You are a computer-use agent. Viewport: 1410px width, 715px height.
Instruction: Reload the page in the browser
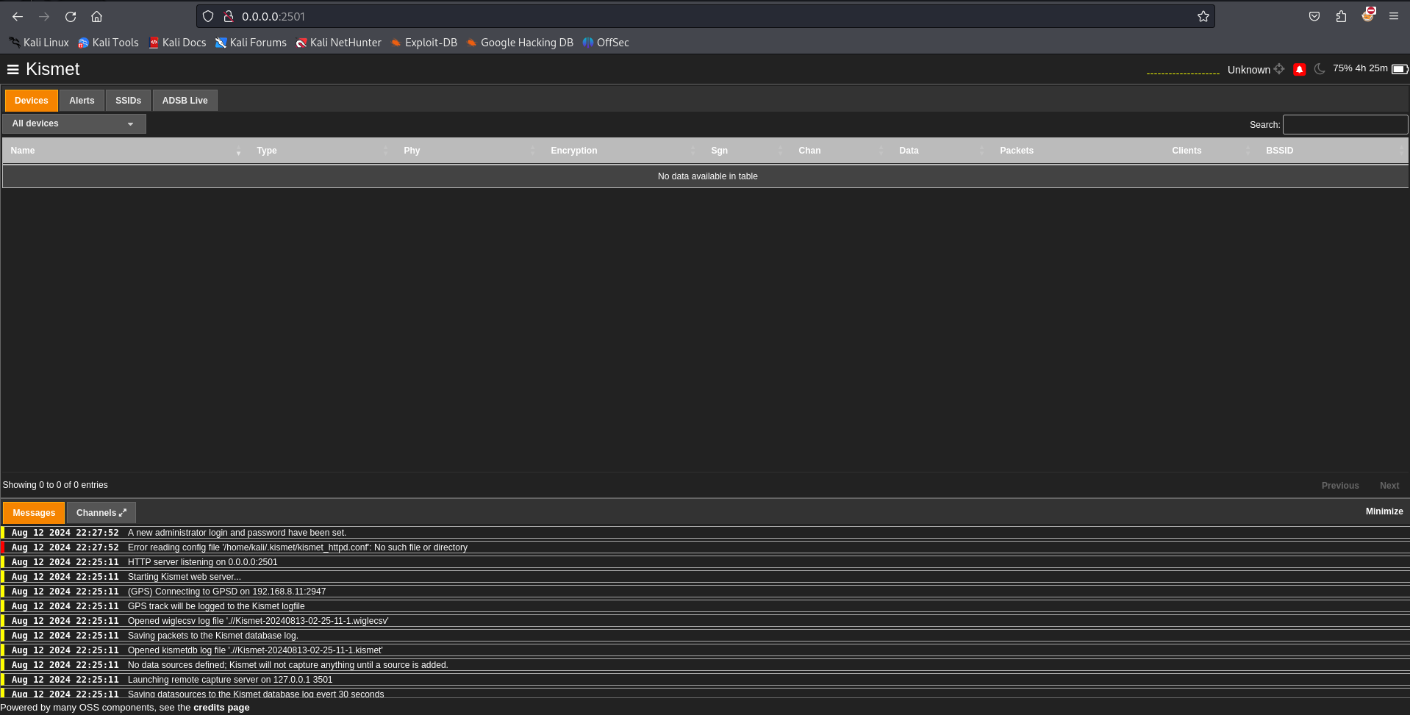point(71,16)
